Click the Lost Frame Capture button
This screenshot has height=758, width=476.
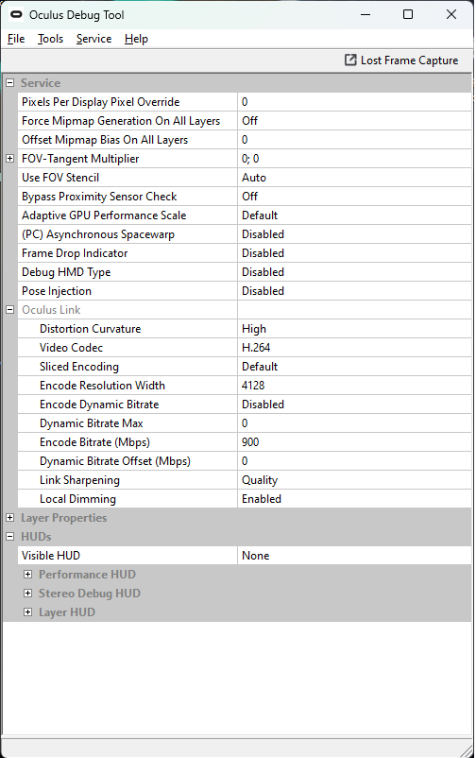pos(401,60)
